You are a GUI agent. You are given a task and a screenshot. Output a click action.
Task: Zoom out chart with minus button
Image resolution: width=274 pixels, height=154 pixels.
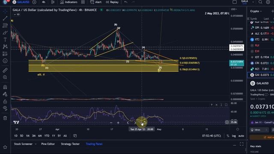click(111, 123)
